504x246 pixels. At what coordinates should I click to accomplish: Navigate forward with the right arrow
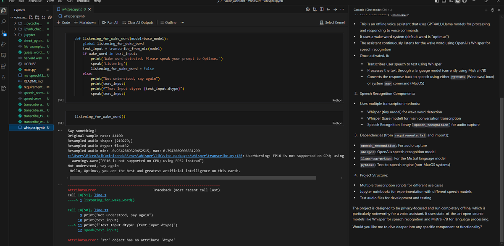pos(335,9)
